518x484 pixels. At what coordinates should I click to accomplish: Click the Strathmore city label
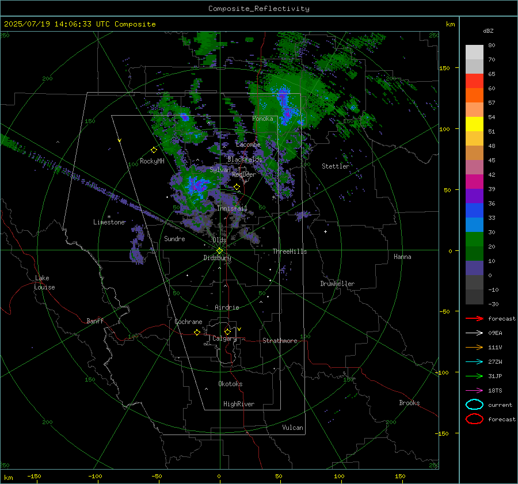pos(280,341)
